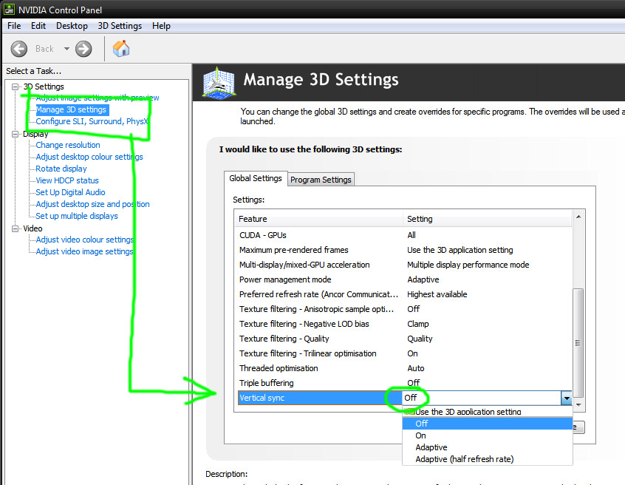
Task: Open the Help menu
Action: [x=161, y=26]
